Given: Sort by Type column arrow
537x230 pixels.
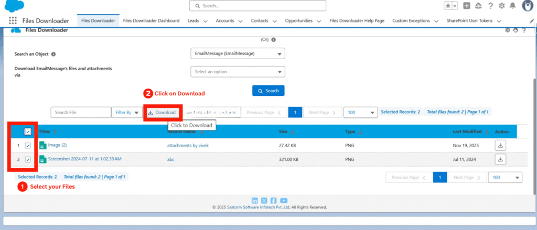Looking at the screenshot, I should [360, 132].
